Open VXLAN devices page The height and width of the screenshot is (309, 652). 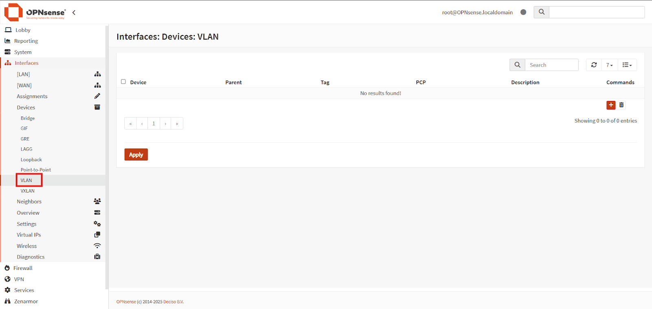28,191
